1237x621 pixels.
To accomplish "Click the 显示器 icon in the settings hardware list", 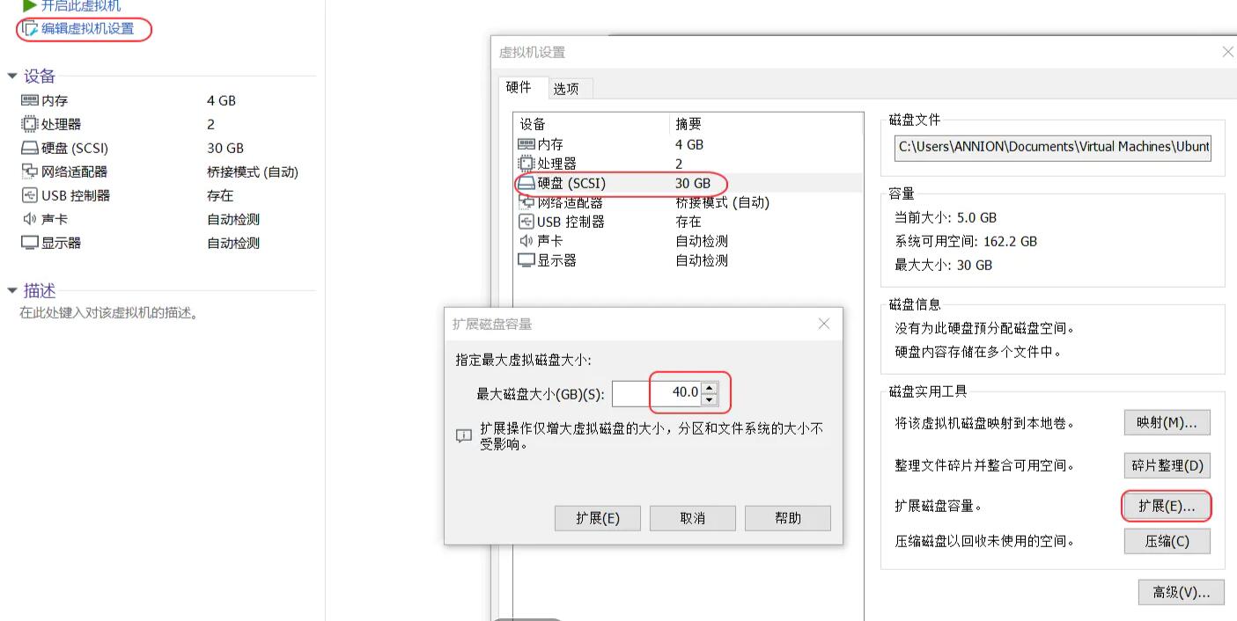I will coord(526,260).
